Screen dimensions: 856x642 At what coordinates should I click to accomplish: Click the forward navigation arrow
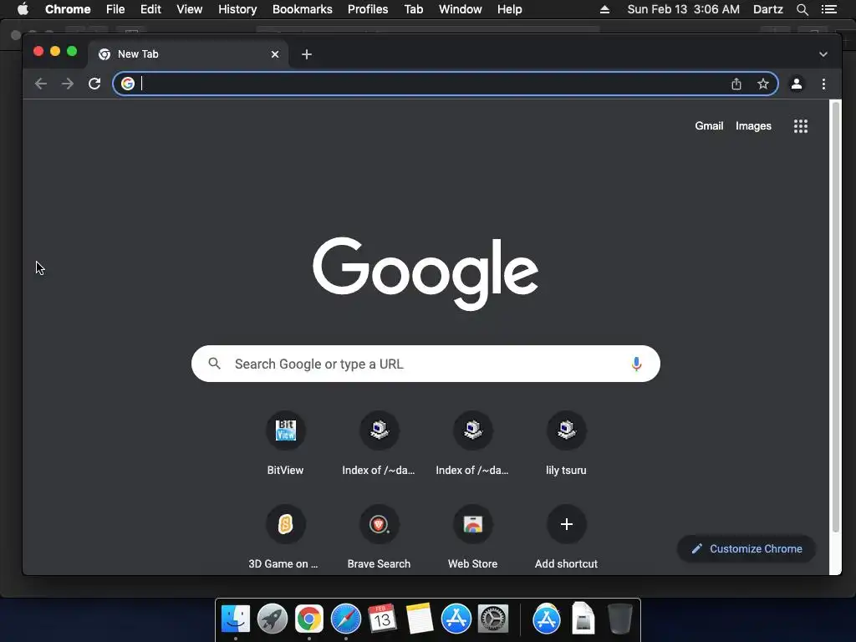67,84
